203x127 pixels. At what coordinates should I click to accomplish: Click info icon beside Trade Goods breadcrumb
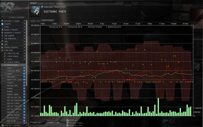tap(42, 7)
